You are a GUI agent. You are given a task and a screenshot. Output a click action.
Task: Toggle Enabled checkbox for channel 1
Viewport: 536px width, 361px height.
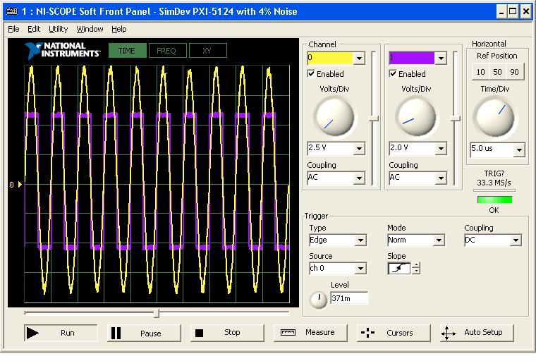pos(393,73)
